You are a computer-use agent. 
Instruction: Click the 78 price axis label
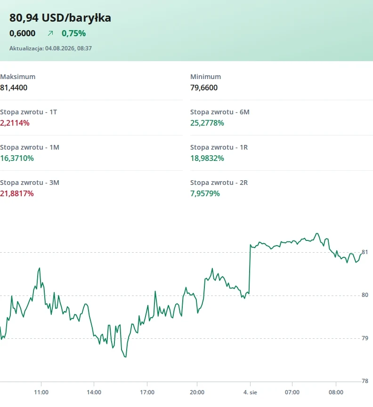click(x=365, y=381)
